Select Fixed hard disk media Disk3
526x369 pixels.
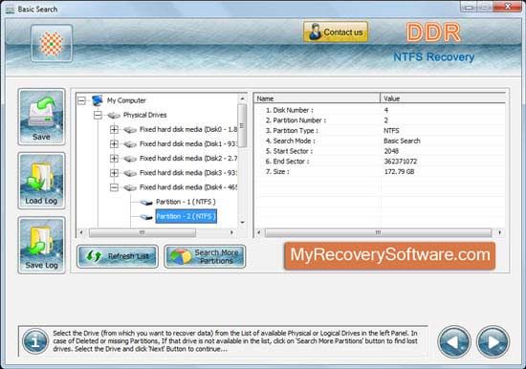click(x=187, y=173)
